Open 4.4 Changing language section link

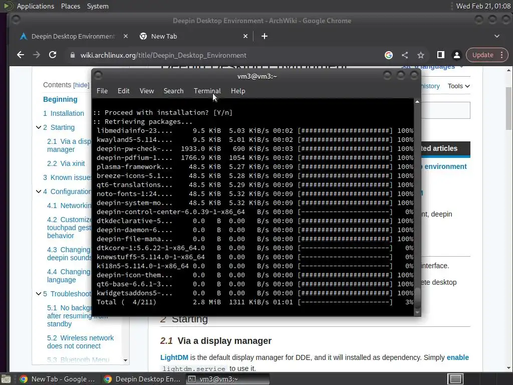68,276
